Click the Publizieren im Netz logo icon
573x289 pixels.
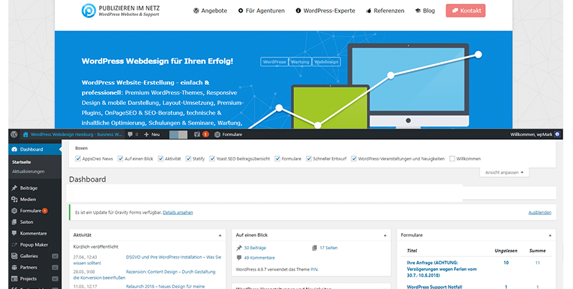tap(89, 10)
